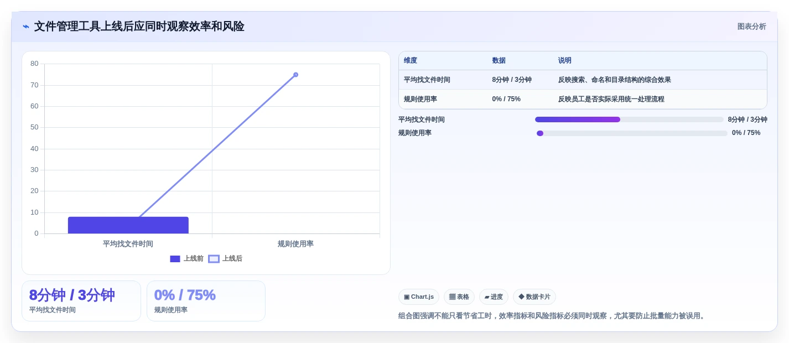Open the 8分钟 / 3分钟 data card
Screen dimensions: 789x343
[x=81, y=301]
